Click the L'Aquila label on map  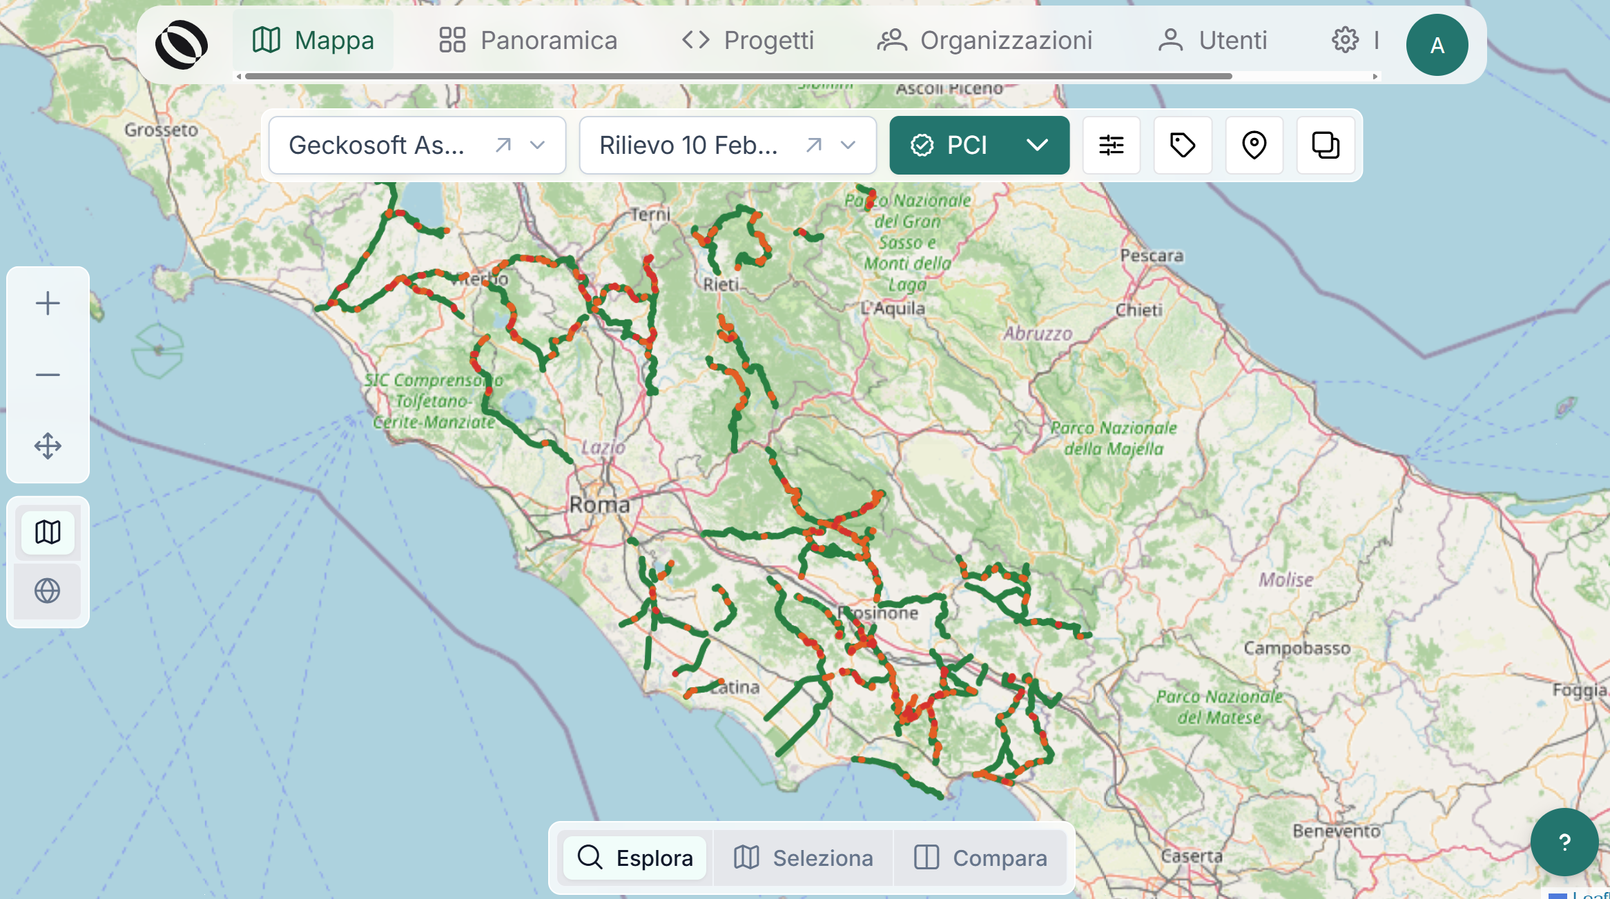pyautogui.click(x=893, y=308)
